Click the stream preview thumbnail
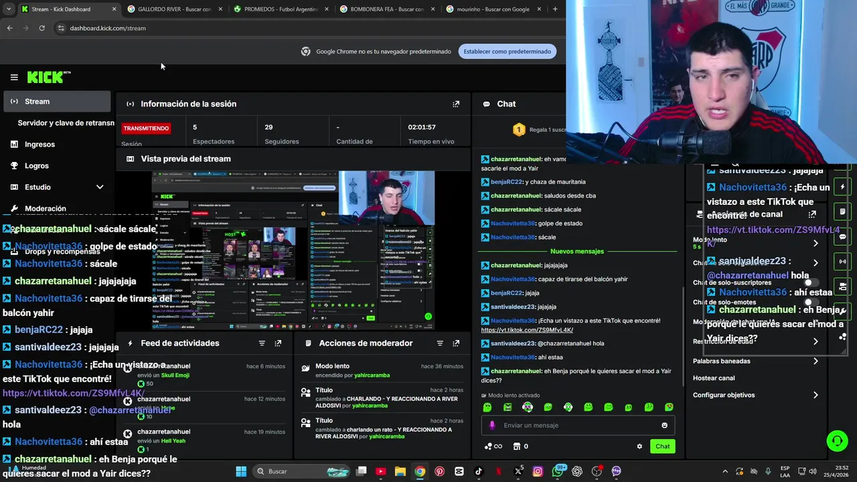Viewport: 857px width, 482px height. tap(293, 250)
